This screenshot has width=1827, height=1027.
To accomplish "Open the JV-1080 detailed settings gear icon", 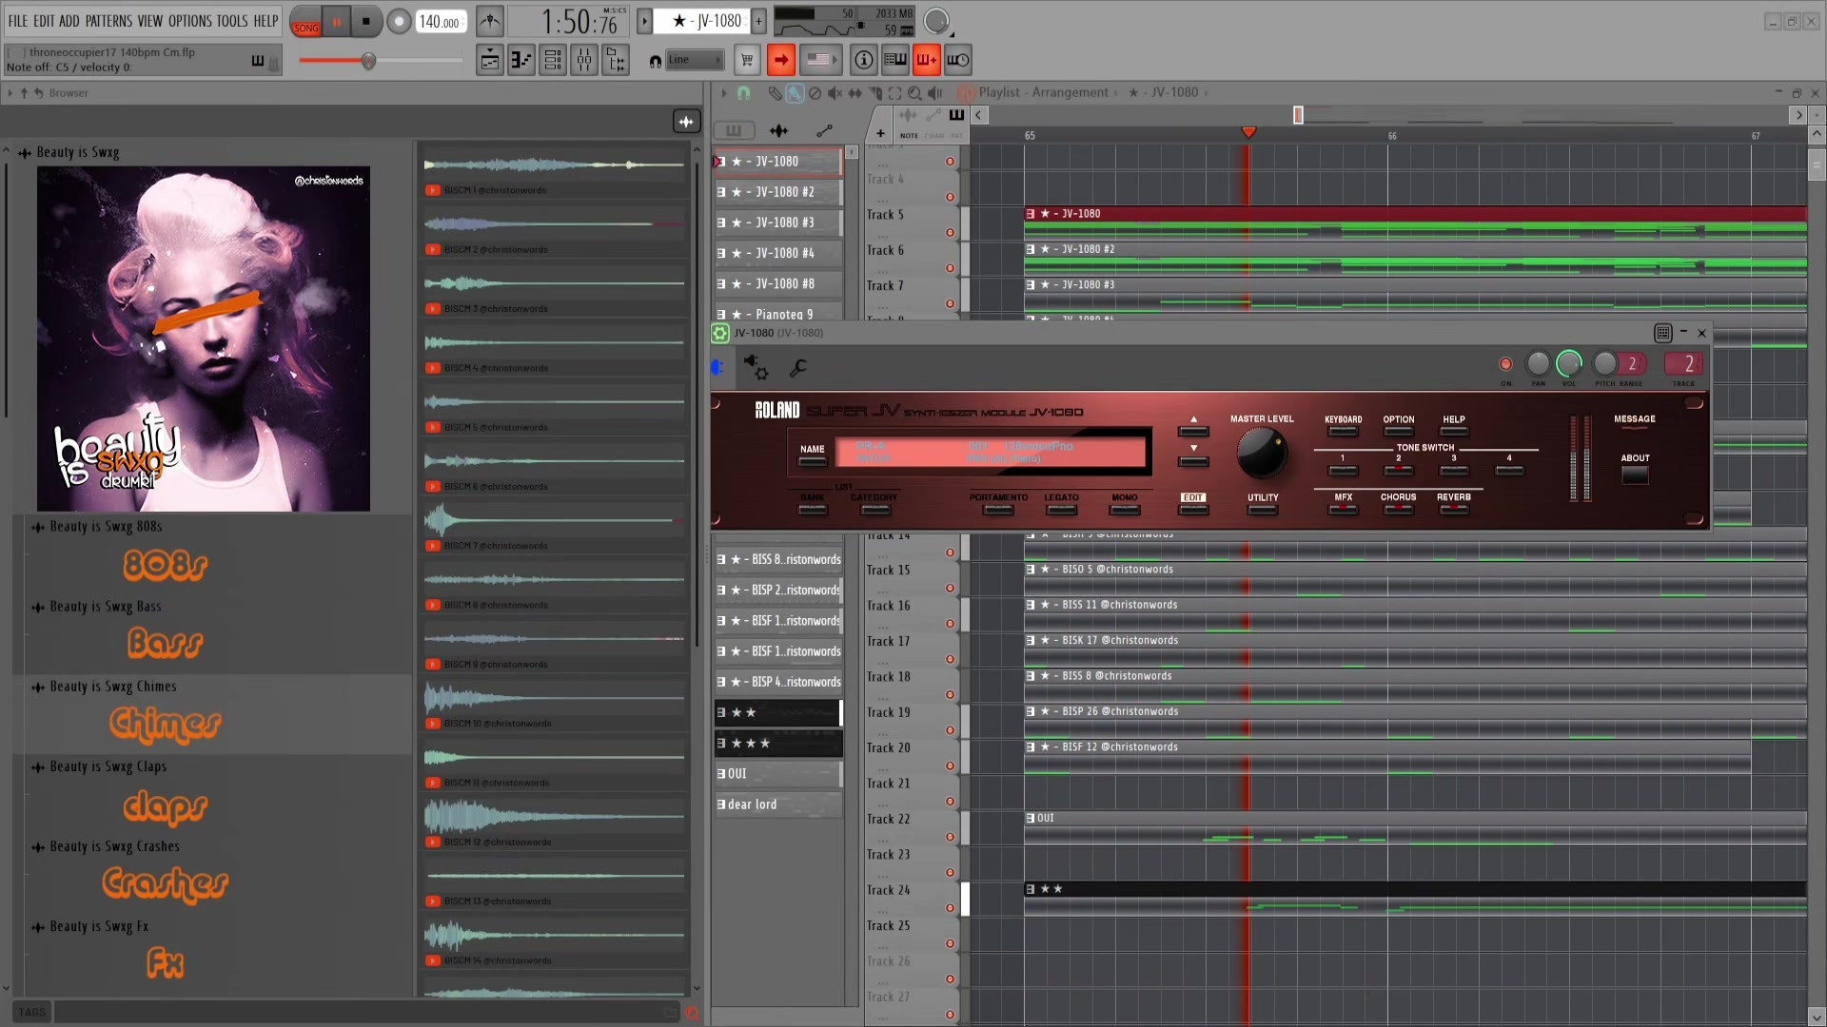I will pos(756,367).
